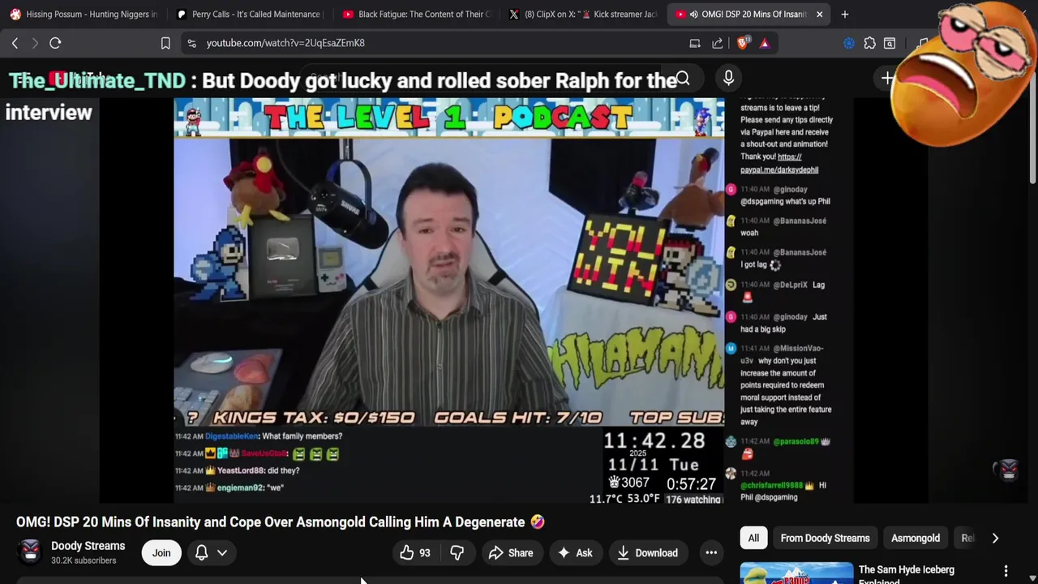Viewport: 1038px width, 584px height.
Task: Open the YouTube create plus button
Action: point(887,78)
